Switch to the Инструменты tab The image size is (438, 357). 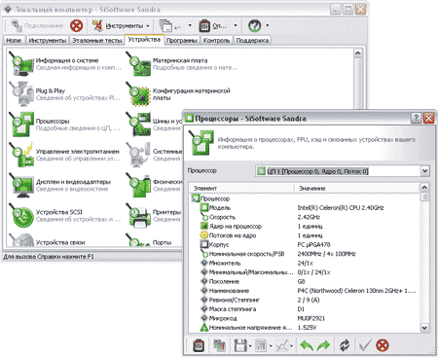[48, 40]
